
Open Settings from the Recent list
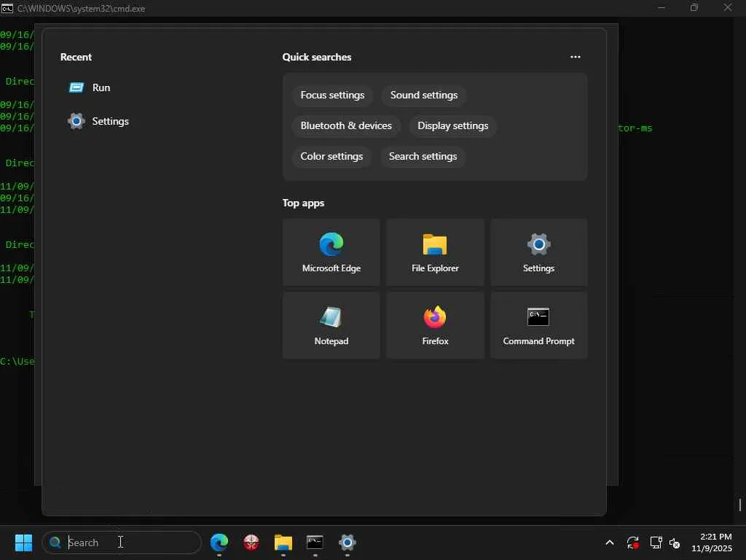click(x=98, y=121)
